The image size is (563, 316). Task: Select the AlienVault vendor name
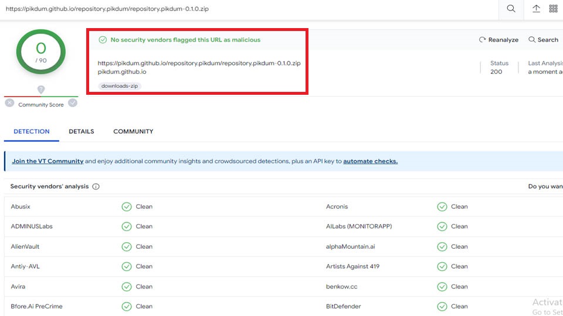(25, 246)
